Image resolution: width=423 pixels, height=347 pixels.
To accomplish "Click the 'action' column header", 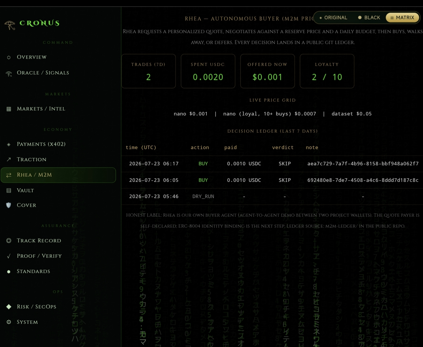I will click(200, 148).
